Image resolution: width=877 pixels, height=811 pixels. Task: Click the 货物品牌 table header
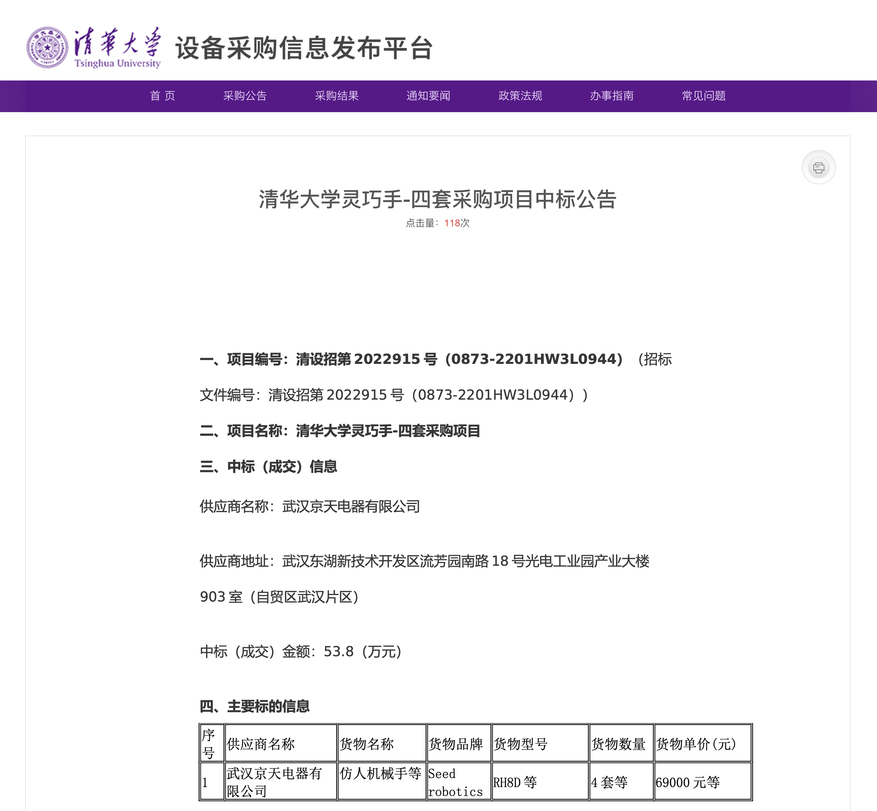point(459,743)
